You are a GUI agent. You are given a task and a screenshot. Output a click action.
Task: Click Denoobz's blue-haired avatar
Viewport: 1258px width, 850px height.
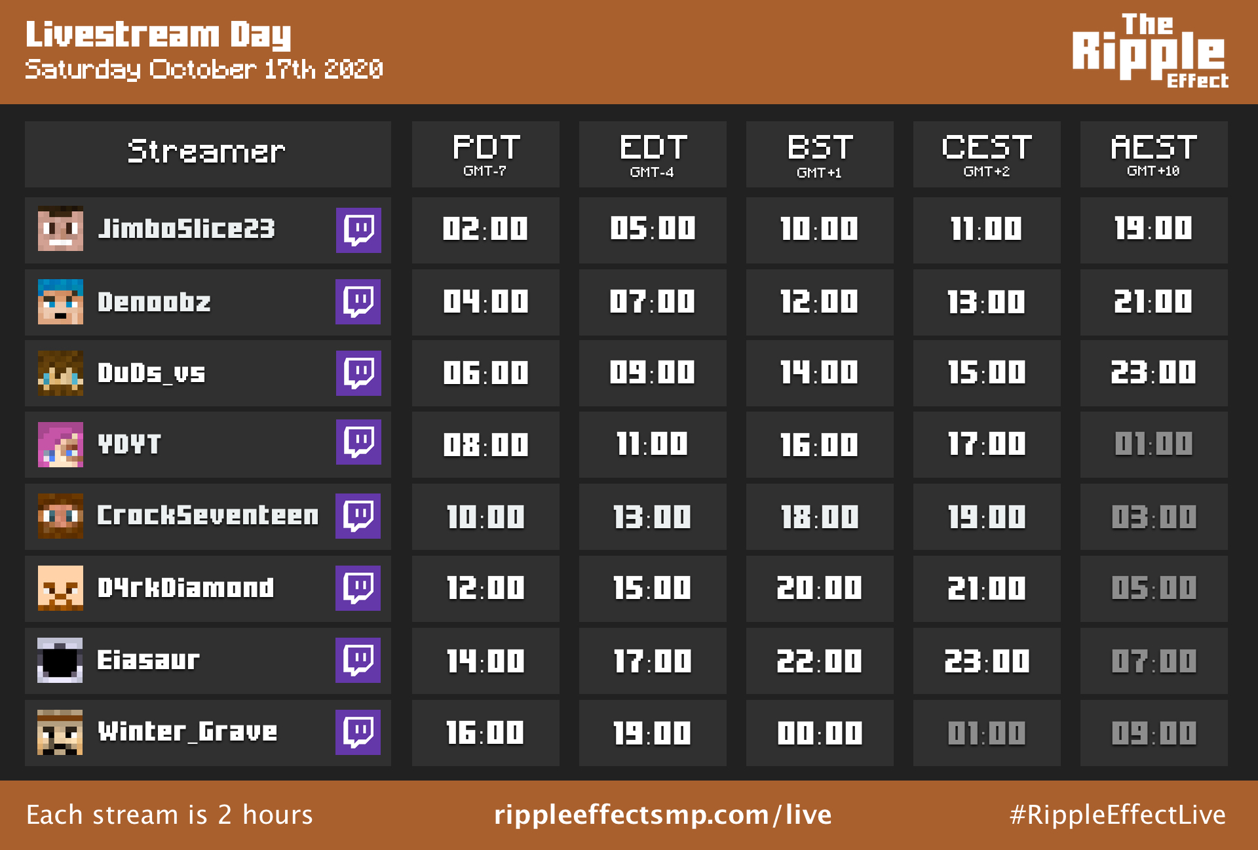[60, 301]
